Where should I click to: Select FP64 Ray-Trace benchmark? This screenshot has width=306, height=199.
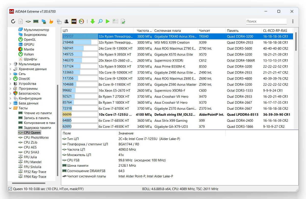tap(35, 177)
